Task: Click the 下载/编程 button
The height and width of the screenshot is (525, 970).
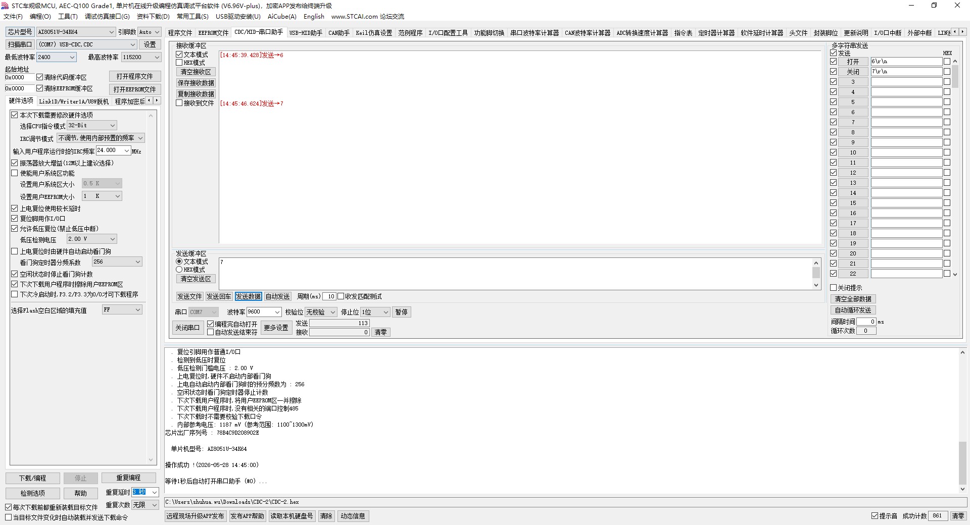Action: [x=33, y=478]
